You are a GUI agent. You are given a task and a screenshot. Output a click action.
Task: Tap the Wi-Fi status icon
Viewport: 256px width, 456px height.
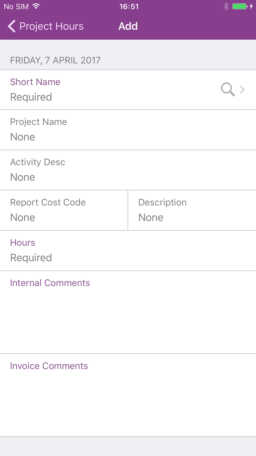[36, 6]
